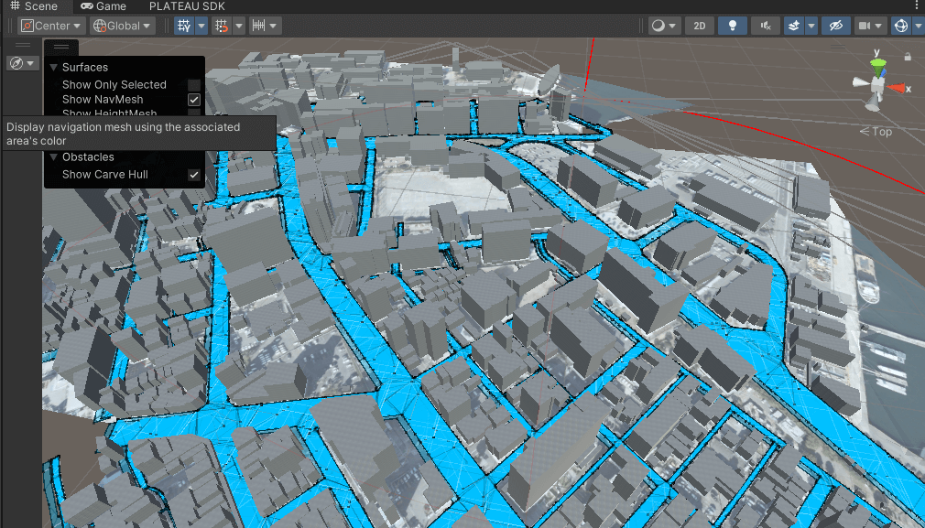Open the Center pivot mode dropdown

click(x=52, y=26)
